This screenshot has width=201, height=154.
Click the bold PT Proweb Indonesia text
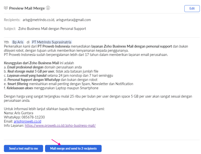click(x=54, y=46)
